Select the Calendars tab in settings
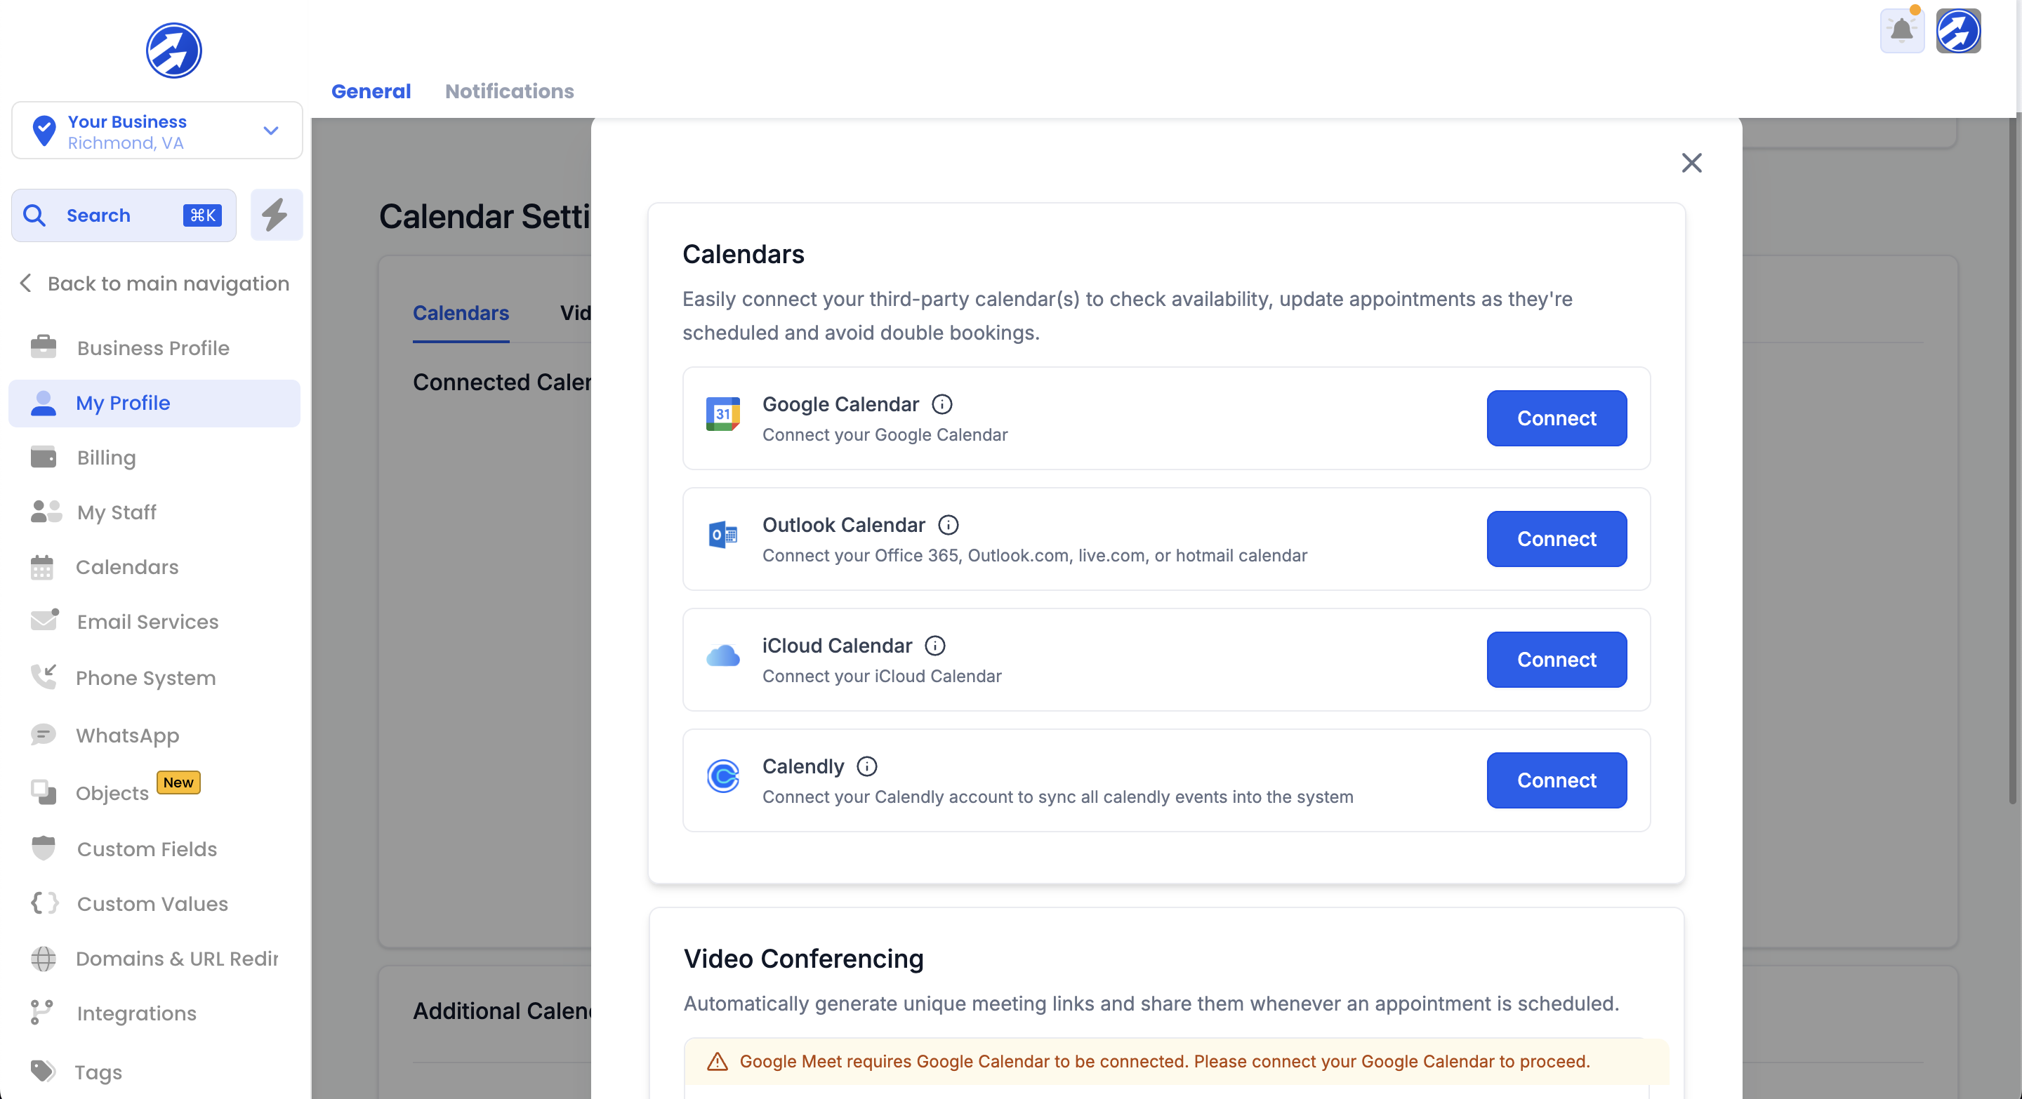 point(461,313)
